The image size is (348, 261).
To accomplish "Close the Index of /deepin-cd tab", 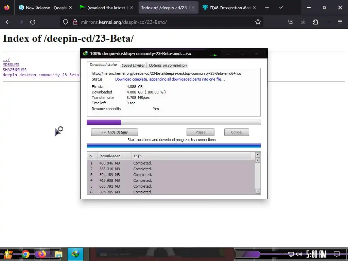I will coord(193,8).
